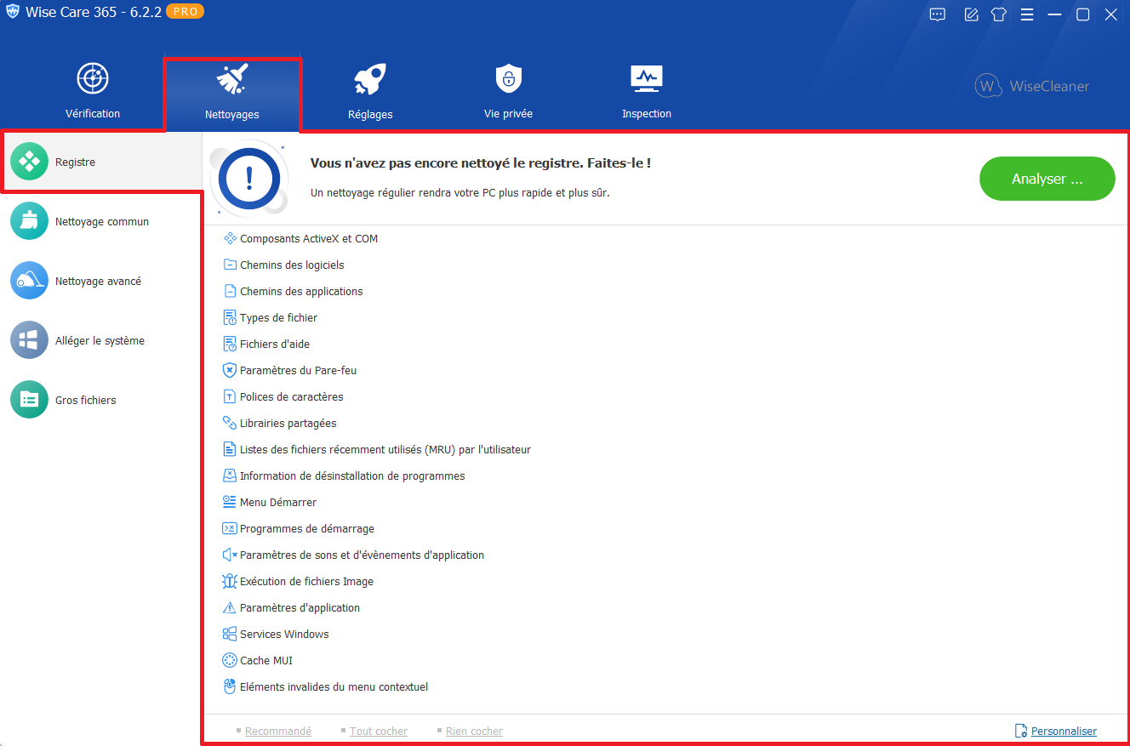Select 'Services Windows' entry
The width and height of the screenshot is (1130, 746).
pos(284,634)
